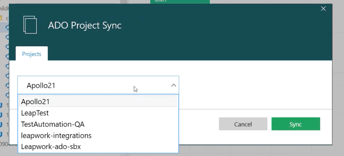
Task: Choose LeapTest from the project list
Action: (x=35, y=113)
